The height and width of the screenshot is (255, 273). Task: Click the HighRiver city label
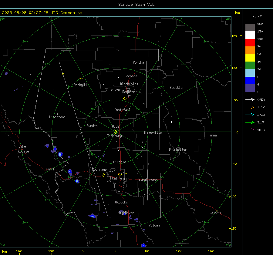[x=126, y=213]
